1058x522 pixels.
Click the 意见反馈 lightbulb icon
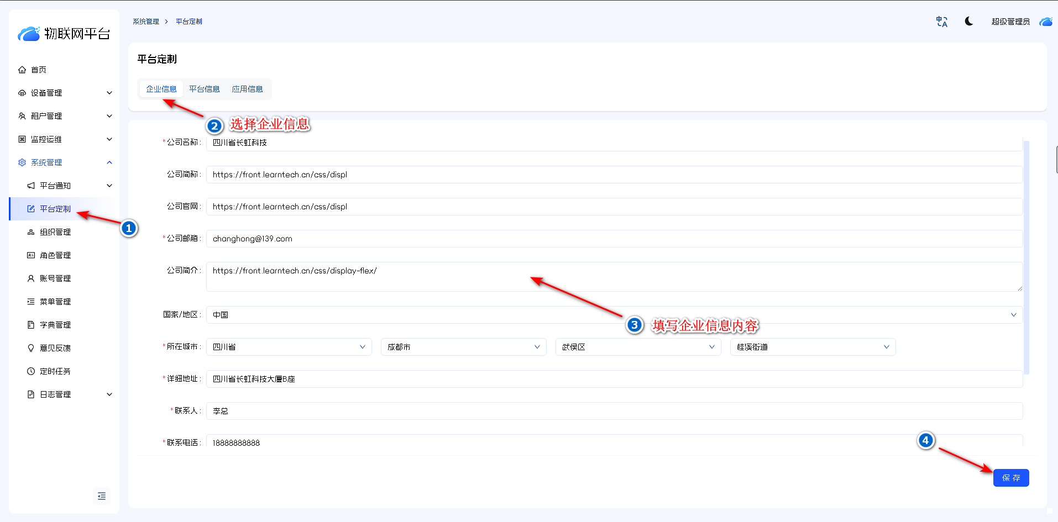[31, 348]
